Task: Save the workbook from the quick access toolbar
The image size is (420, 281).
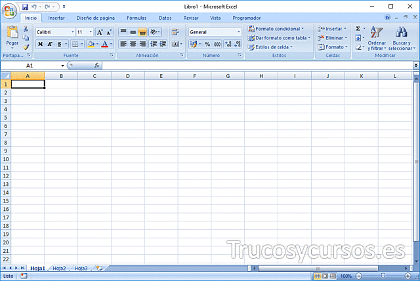Action: coord(25,7)
